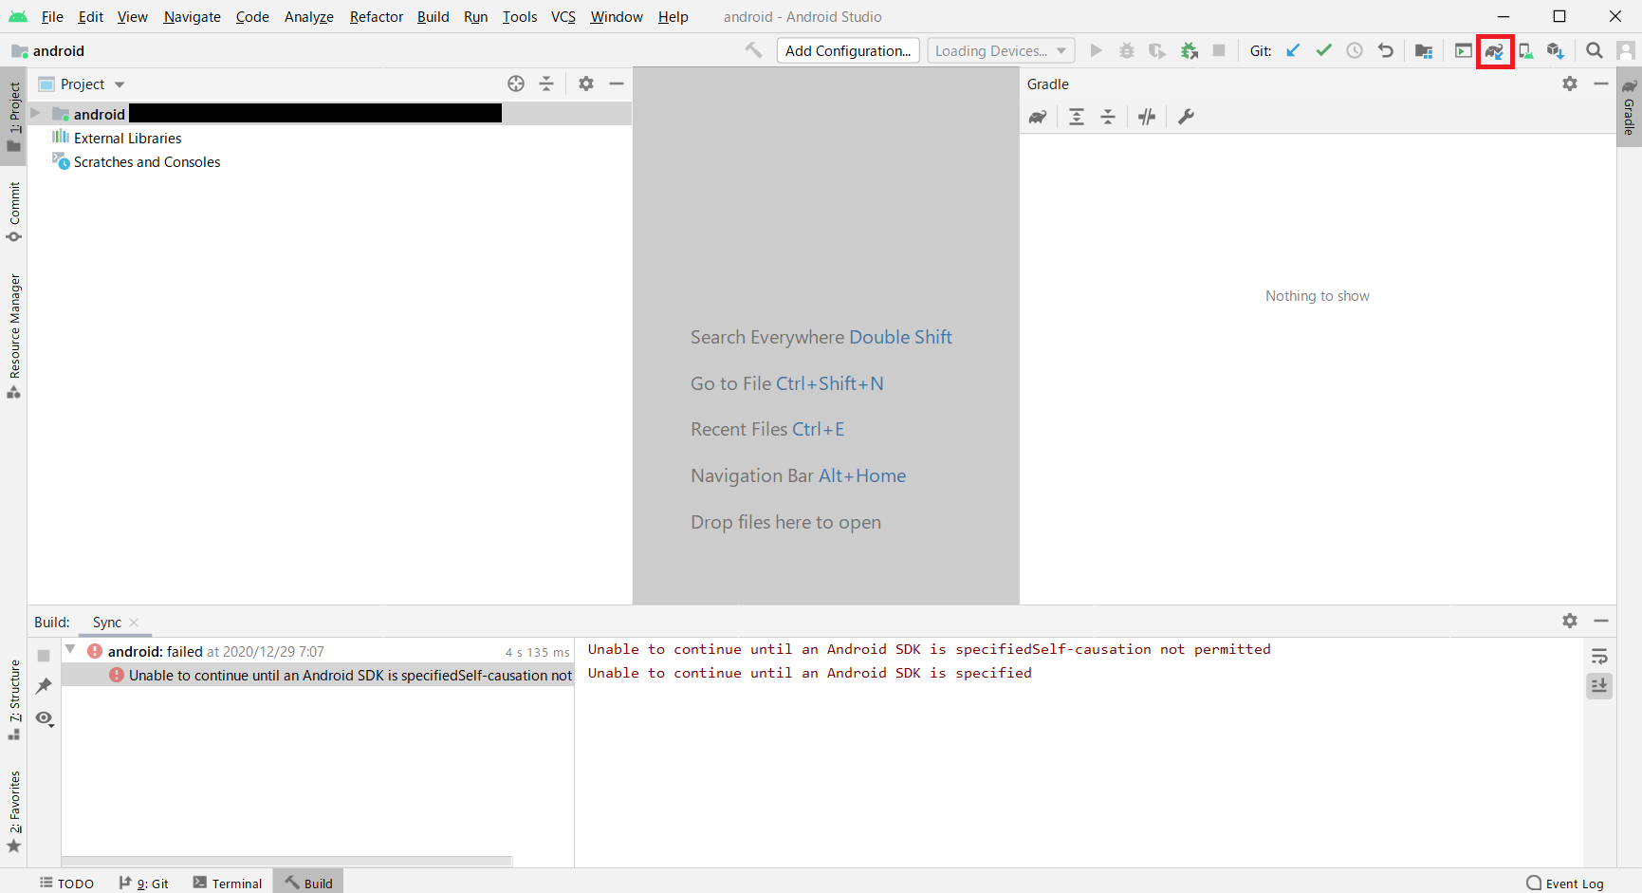Open the Project view dropdown
Screen dimensions: 1642x893
(82, 84)
